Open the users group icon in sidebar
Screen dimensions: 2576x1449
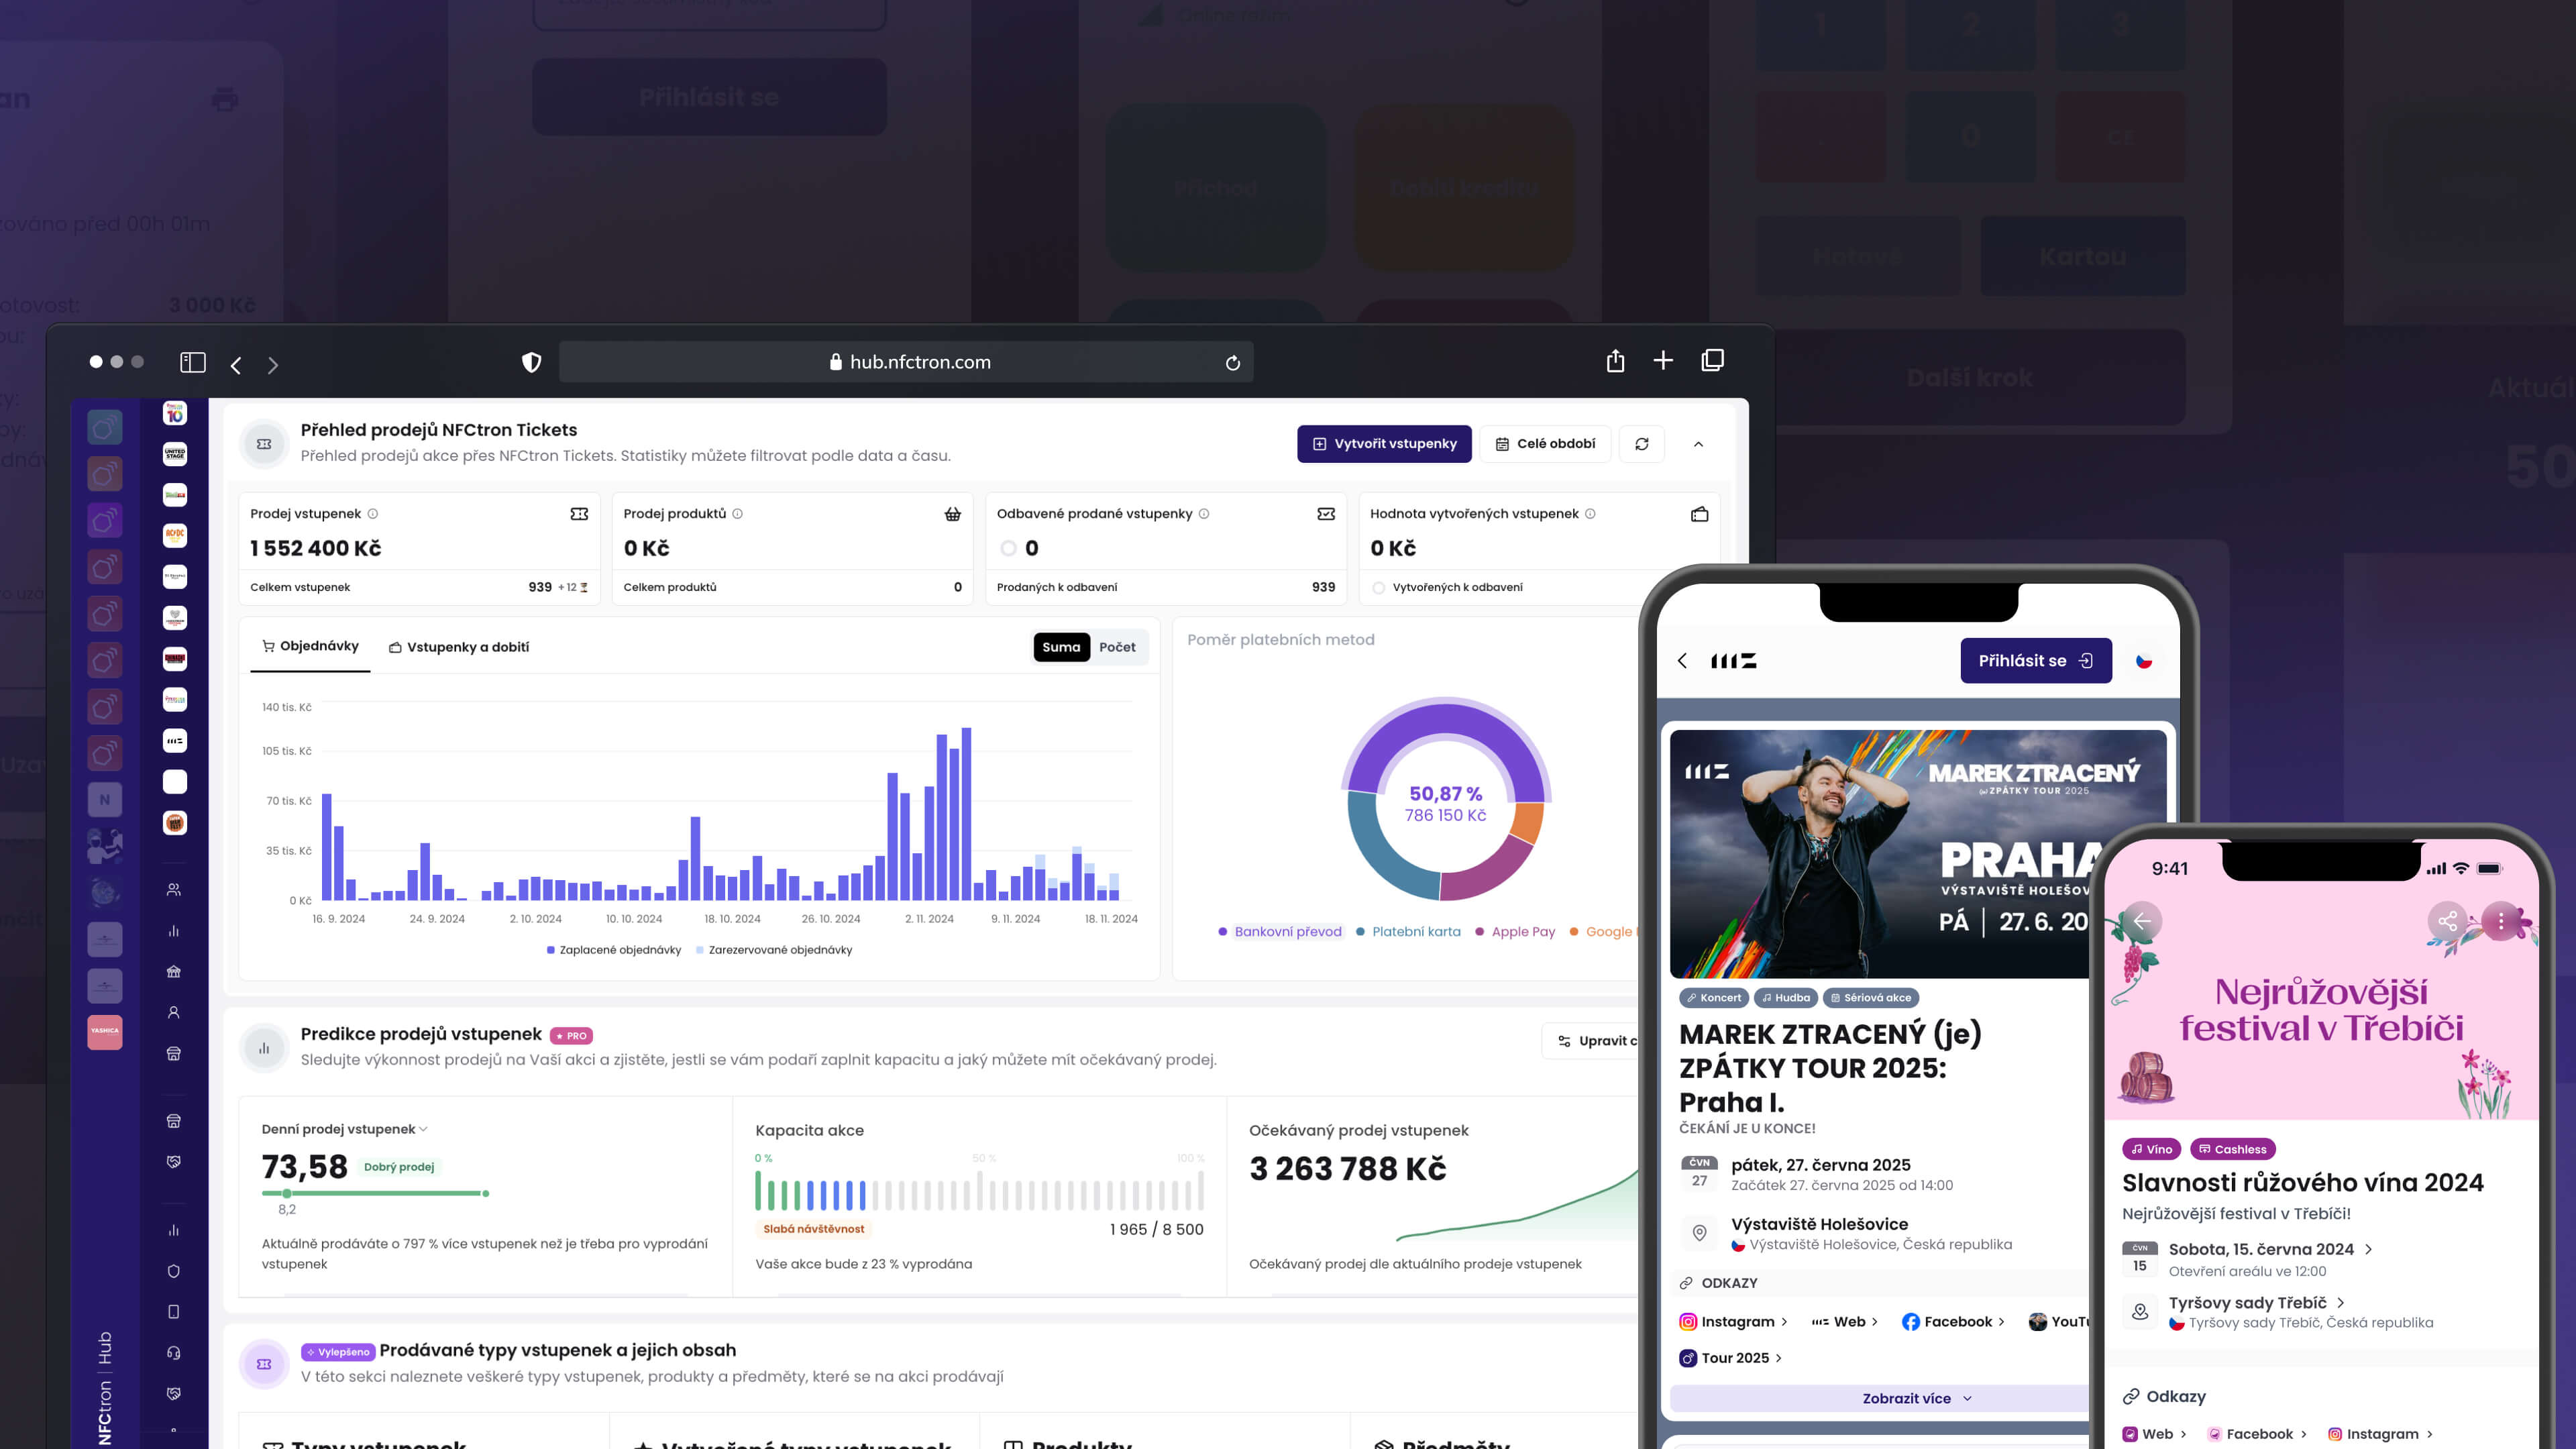pyautogui.click(x=174, y=890)
